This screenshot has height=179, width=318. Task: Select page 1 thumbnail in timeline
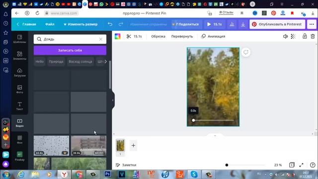tap(120, 145)
